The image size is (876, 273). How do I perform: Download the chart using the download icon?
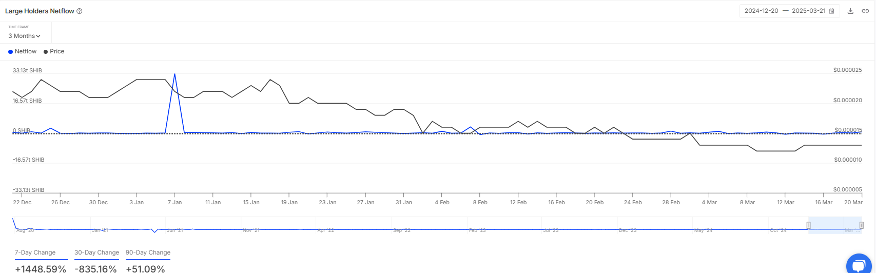coord(850,11)
